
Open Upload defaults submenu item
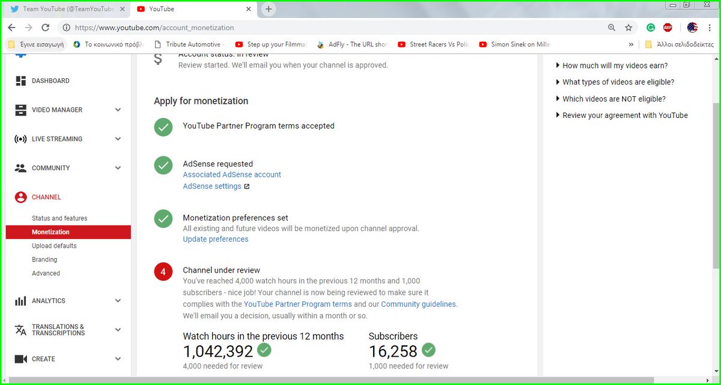tap(54, 246)
